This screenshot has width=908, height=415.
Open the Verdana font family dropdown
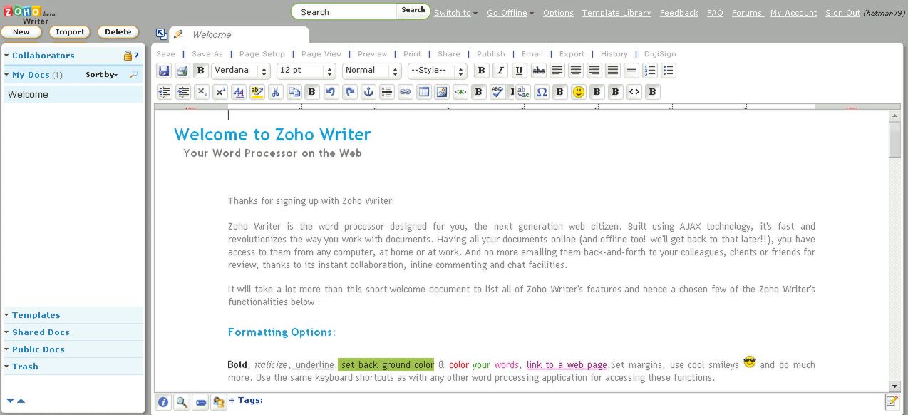point(241,71)
